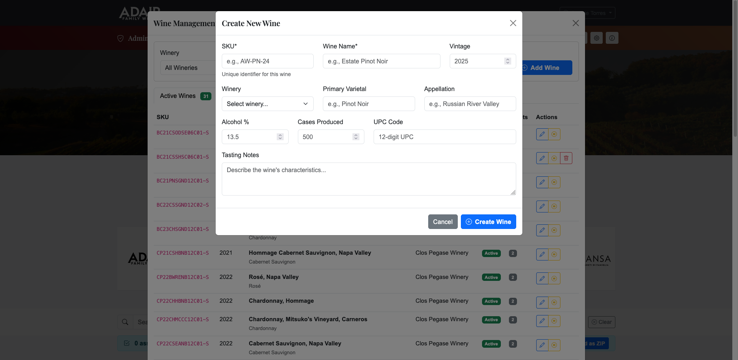738x360 pixels.
Task: Delete the wine using the red trash icon
Action: click(565, 158)
